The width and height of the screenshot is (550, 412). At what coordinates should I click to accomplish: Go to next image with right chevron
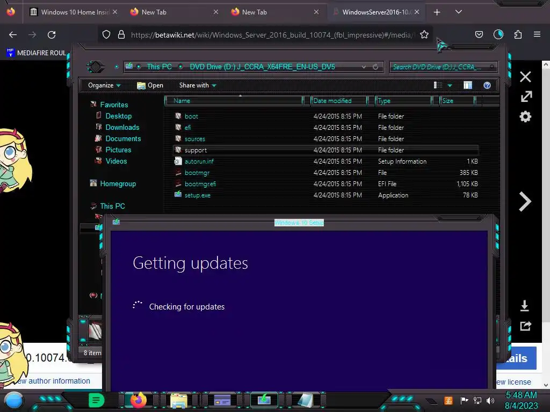coord(525,202)
